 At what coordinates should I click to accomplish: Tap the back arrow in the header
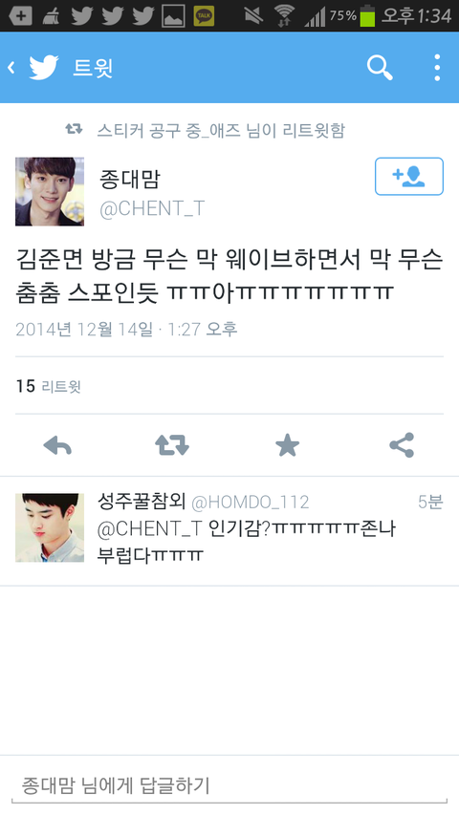[x=11, y=68]
